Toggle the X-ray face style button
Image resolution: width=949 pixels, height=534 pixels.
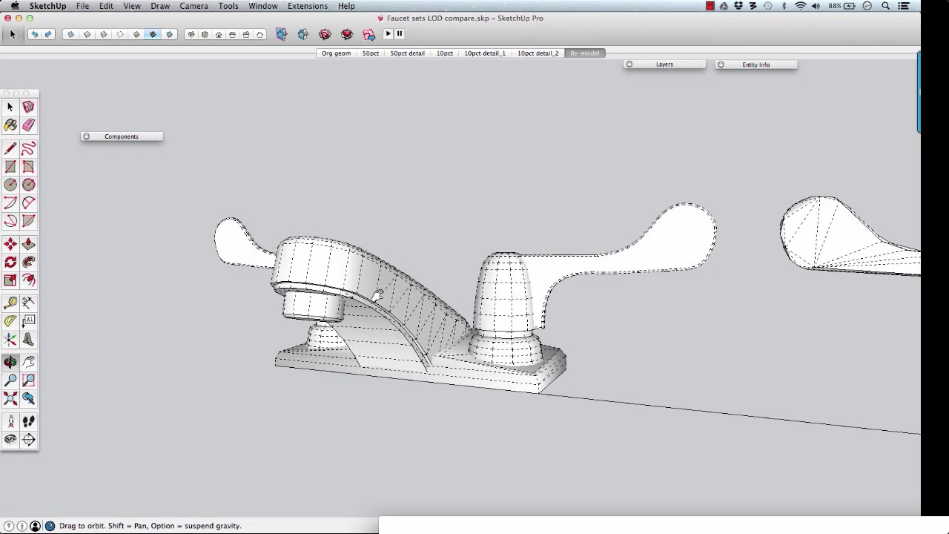(x=70, y=34)
